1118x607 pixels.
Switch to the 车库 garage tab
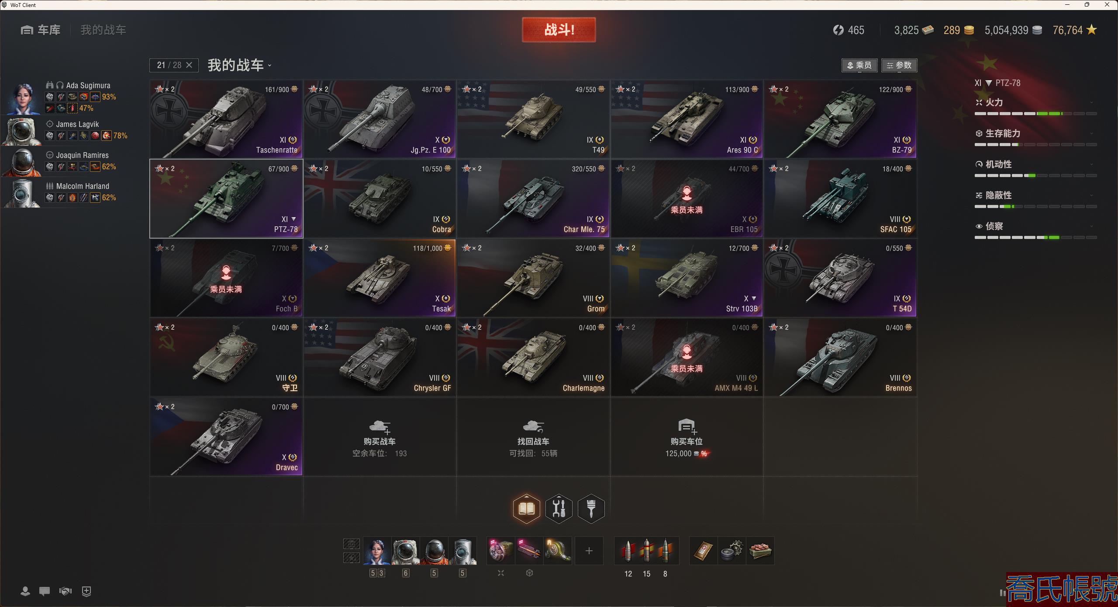40,30
